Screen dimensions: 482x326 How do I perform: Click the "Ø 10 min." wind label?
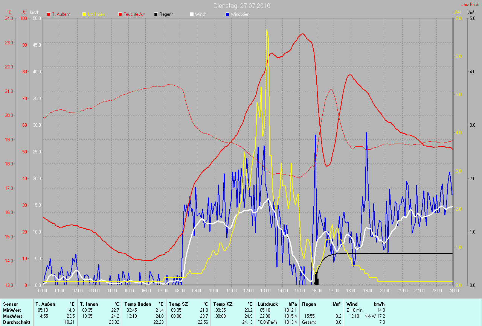coord(355,310)
